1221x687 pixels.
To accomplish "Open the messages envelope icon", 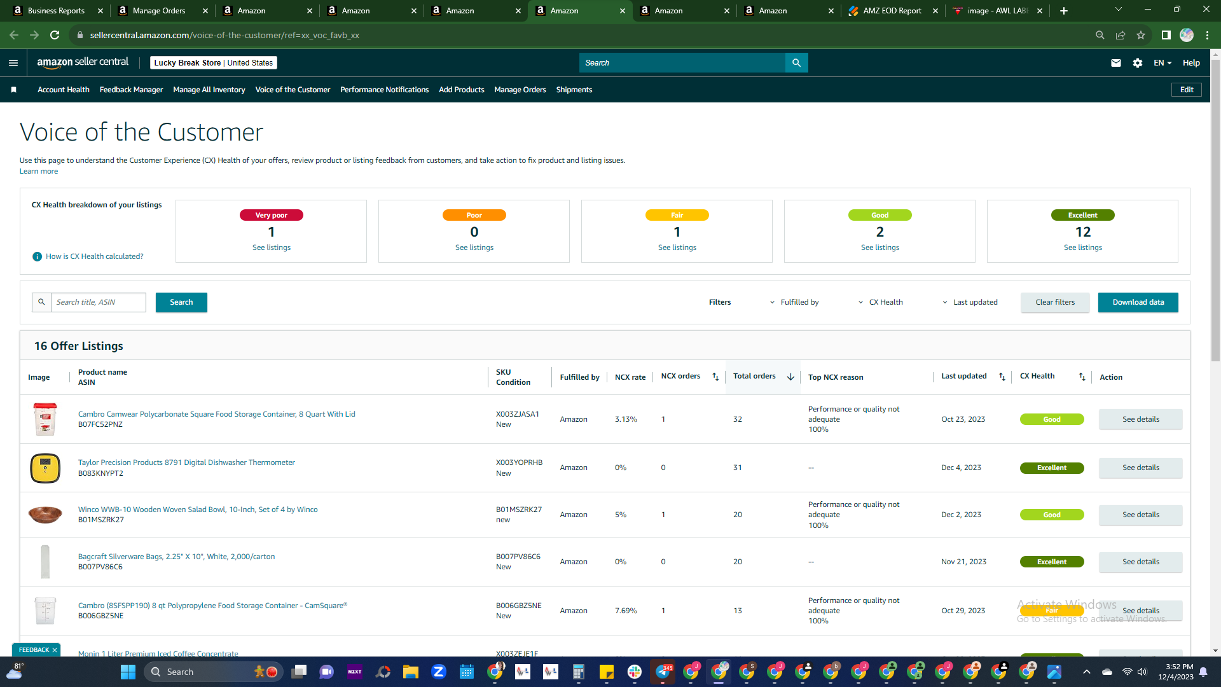I will click(1116, 63).
